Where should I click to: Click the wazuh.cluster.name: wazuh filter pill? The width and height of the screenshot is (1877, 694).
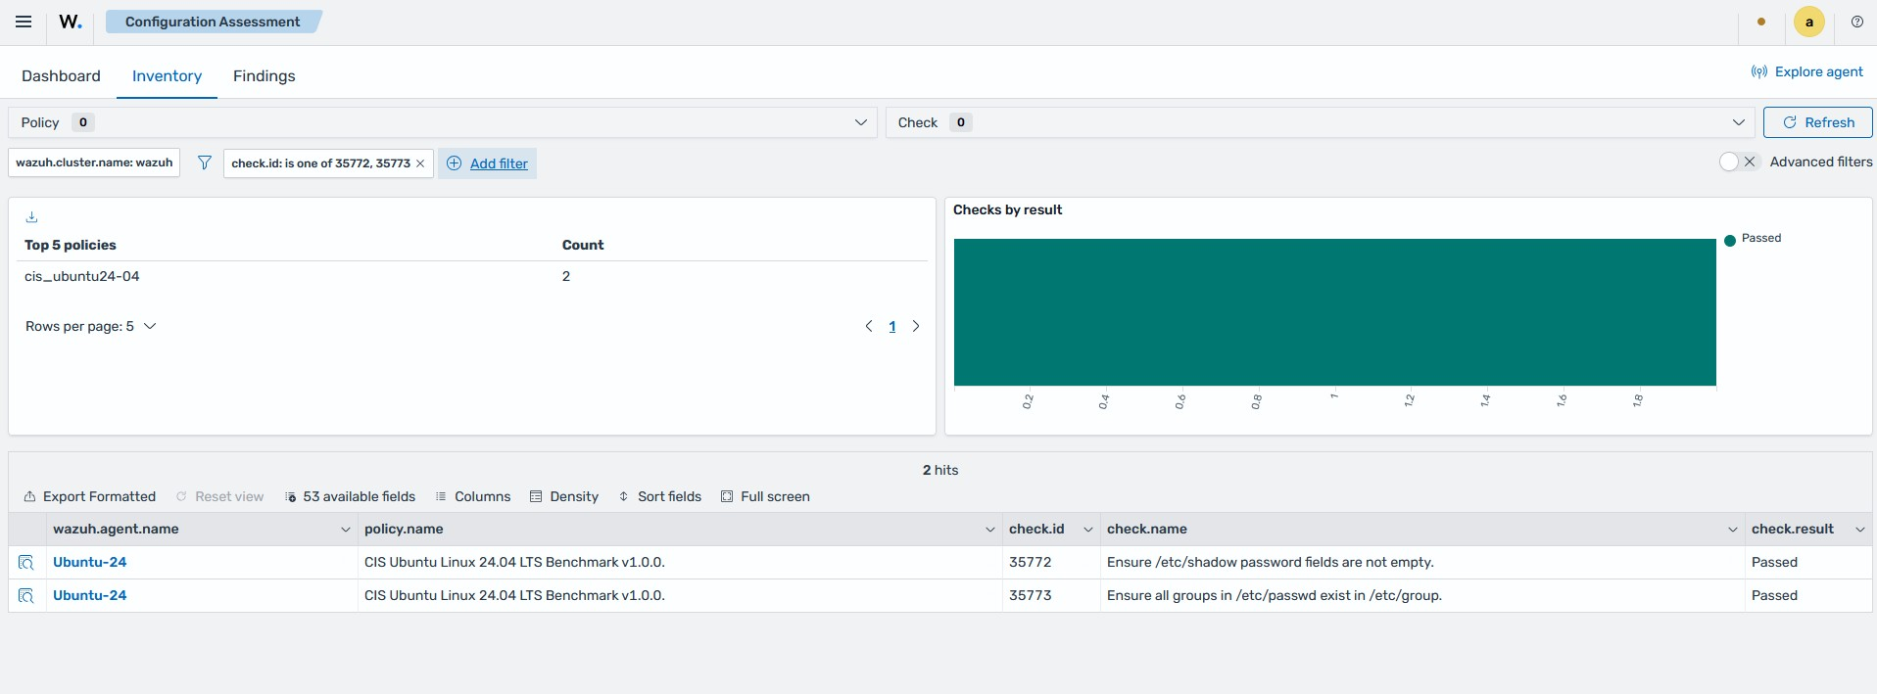pyautogui.click(x=94, y=162)
